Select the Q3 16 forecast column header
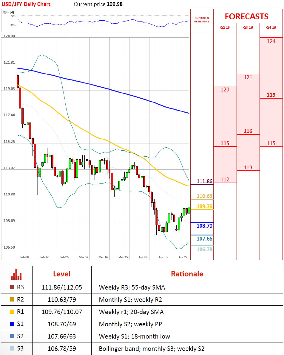Viewport: 284px width, 355px height. pyautogui.click(x=248, y=27)
